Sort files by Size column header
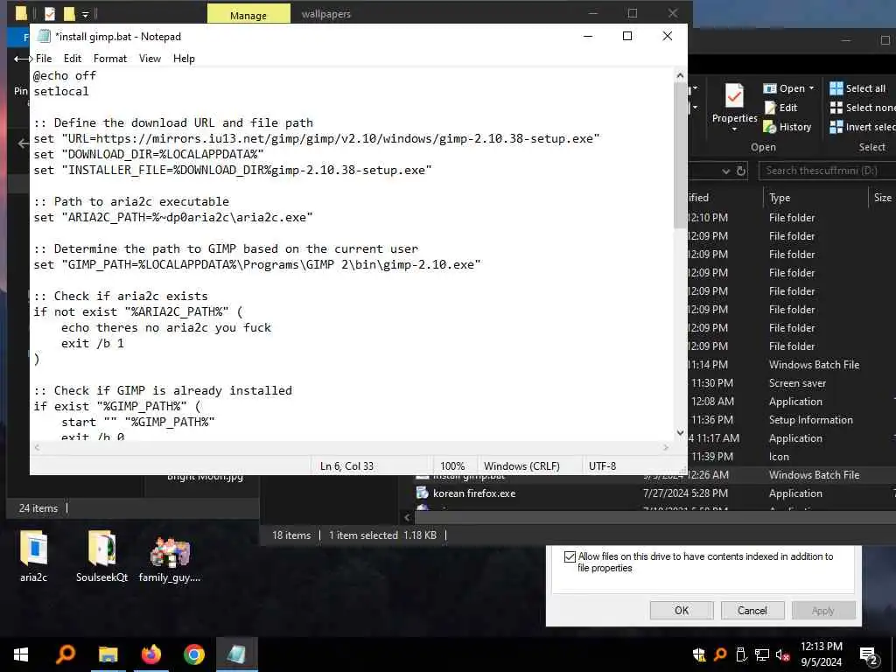 [x=882, y=198]
